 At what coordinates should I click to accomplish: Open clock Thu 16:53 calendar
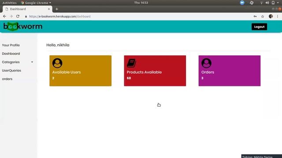pos(141,3)
